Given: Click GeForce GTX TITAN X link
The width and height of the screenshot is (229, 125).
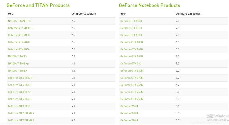Looking at the screenshot, I should (21, 113).
